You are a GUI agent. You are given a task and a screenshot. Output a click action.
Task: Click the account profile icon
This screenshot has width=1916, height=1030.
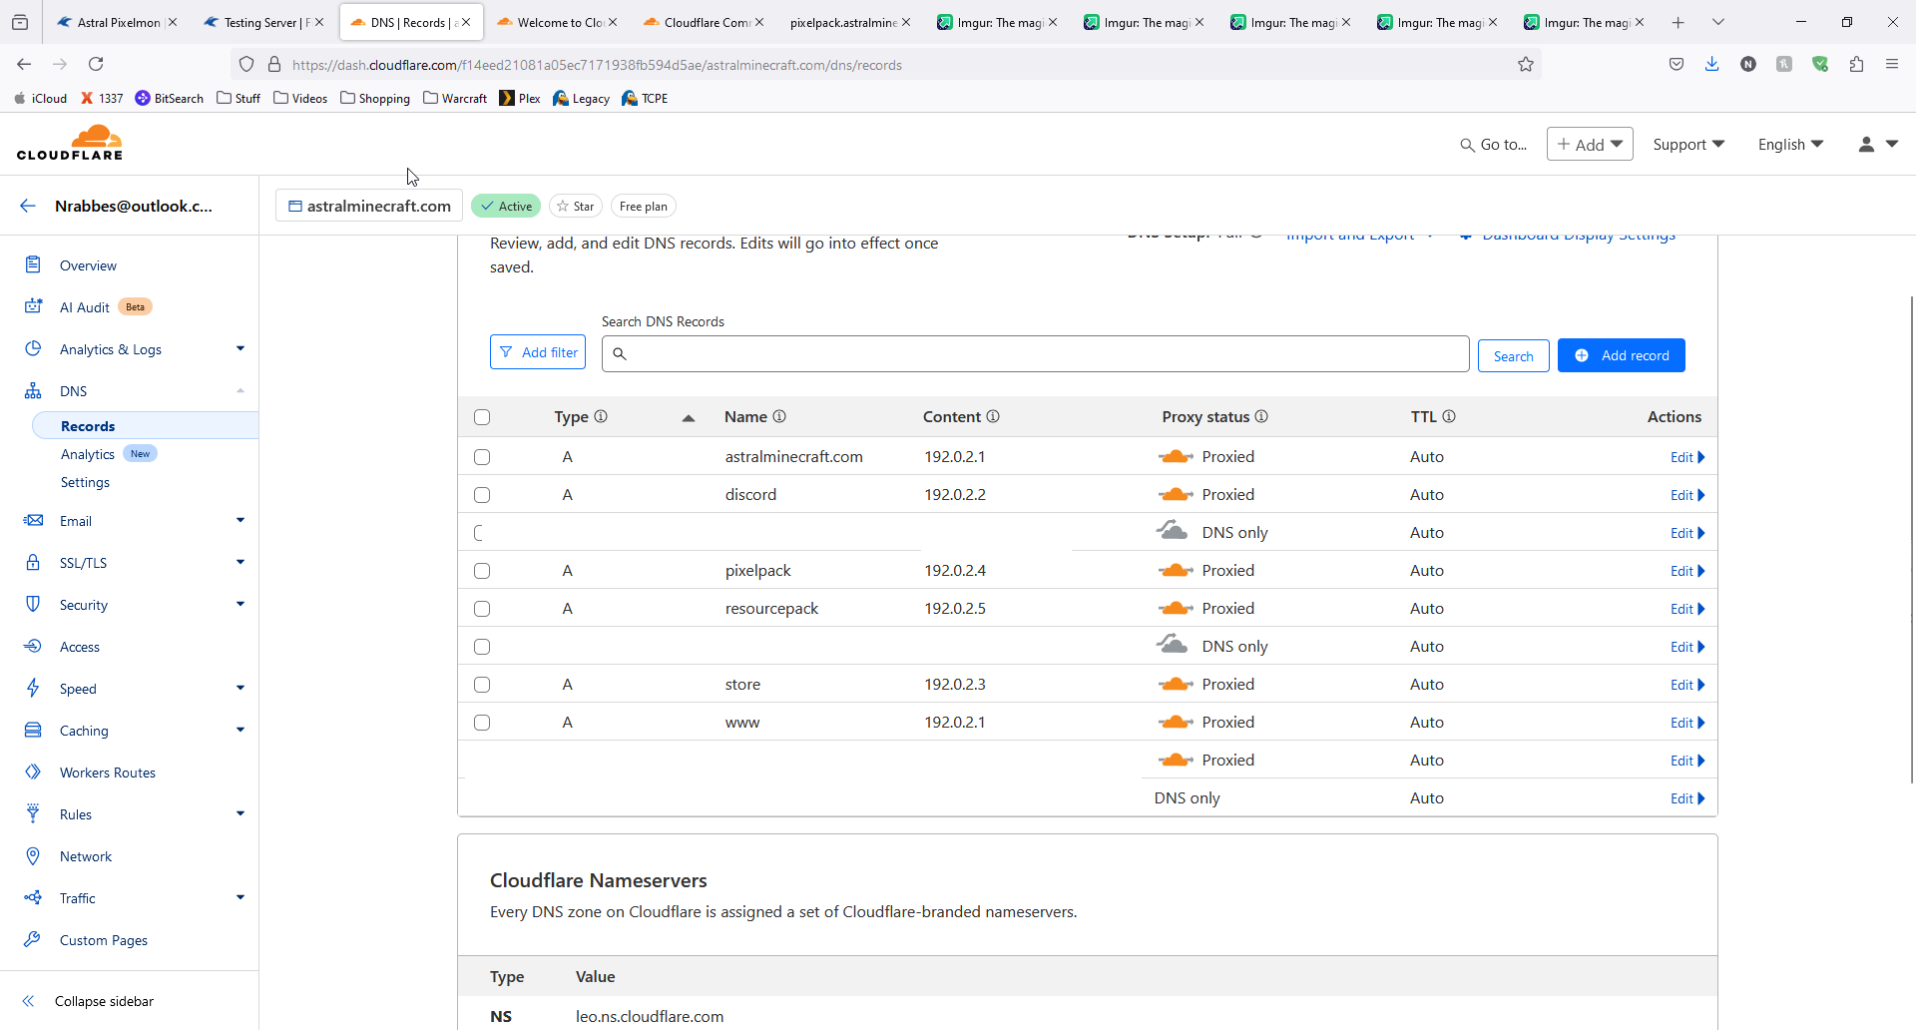1866,145
